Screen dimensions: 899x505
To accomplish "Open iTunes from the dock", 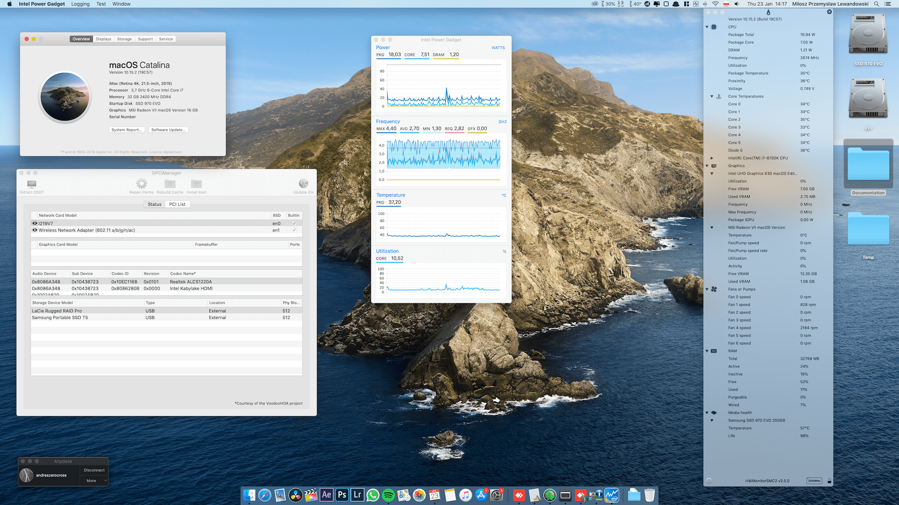I will pyautogui.click(x=465, y=495).
